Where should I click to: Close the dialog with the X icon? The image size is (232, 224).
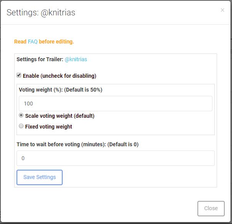[x=222, y=10]
